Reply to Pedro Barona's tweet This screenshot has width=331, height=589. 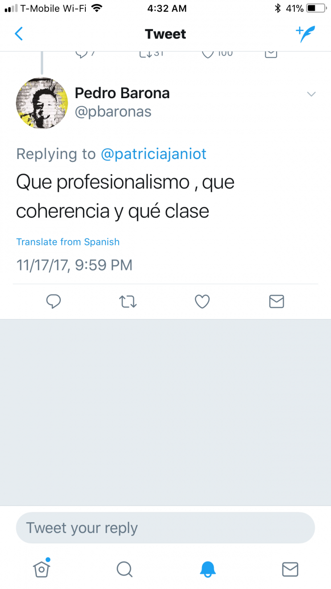coord(53,301)
